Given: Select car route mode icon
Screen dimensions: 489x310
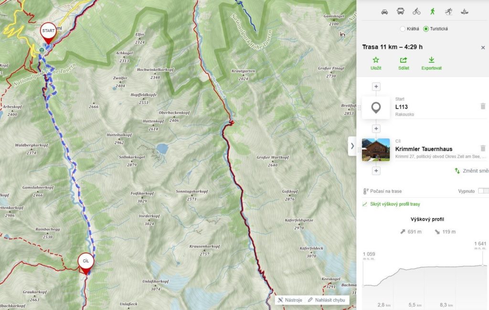Looking at the screenshot, I should click(x=384, y=11).
